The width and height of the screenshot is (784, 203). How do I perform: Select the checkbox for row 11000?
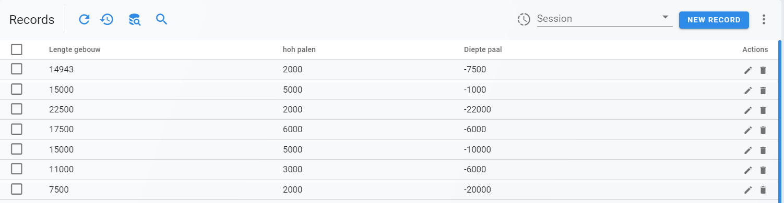(x=17, y=169)
